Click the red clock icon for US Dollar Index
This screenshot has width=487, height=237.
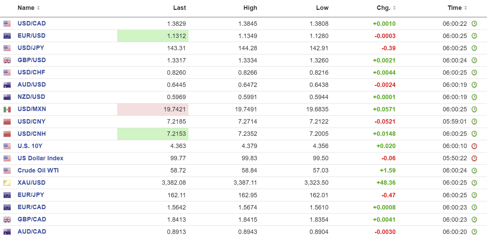(x=474, y=158)
